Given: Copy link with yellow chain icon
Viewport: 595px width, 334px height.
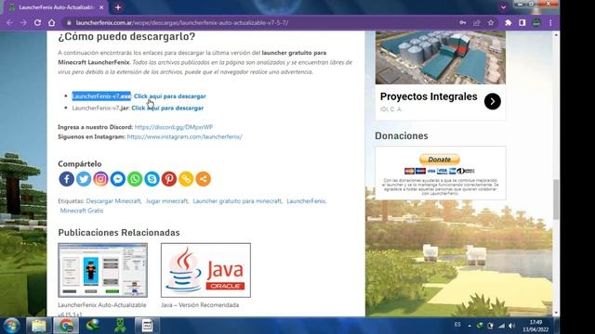Looking at the screenshot, I should click(186, 179).
